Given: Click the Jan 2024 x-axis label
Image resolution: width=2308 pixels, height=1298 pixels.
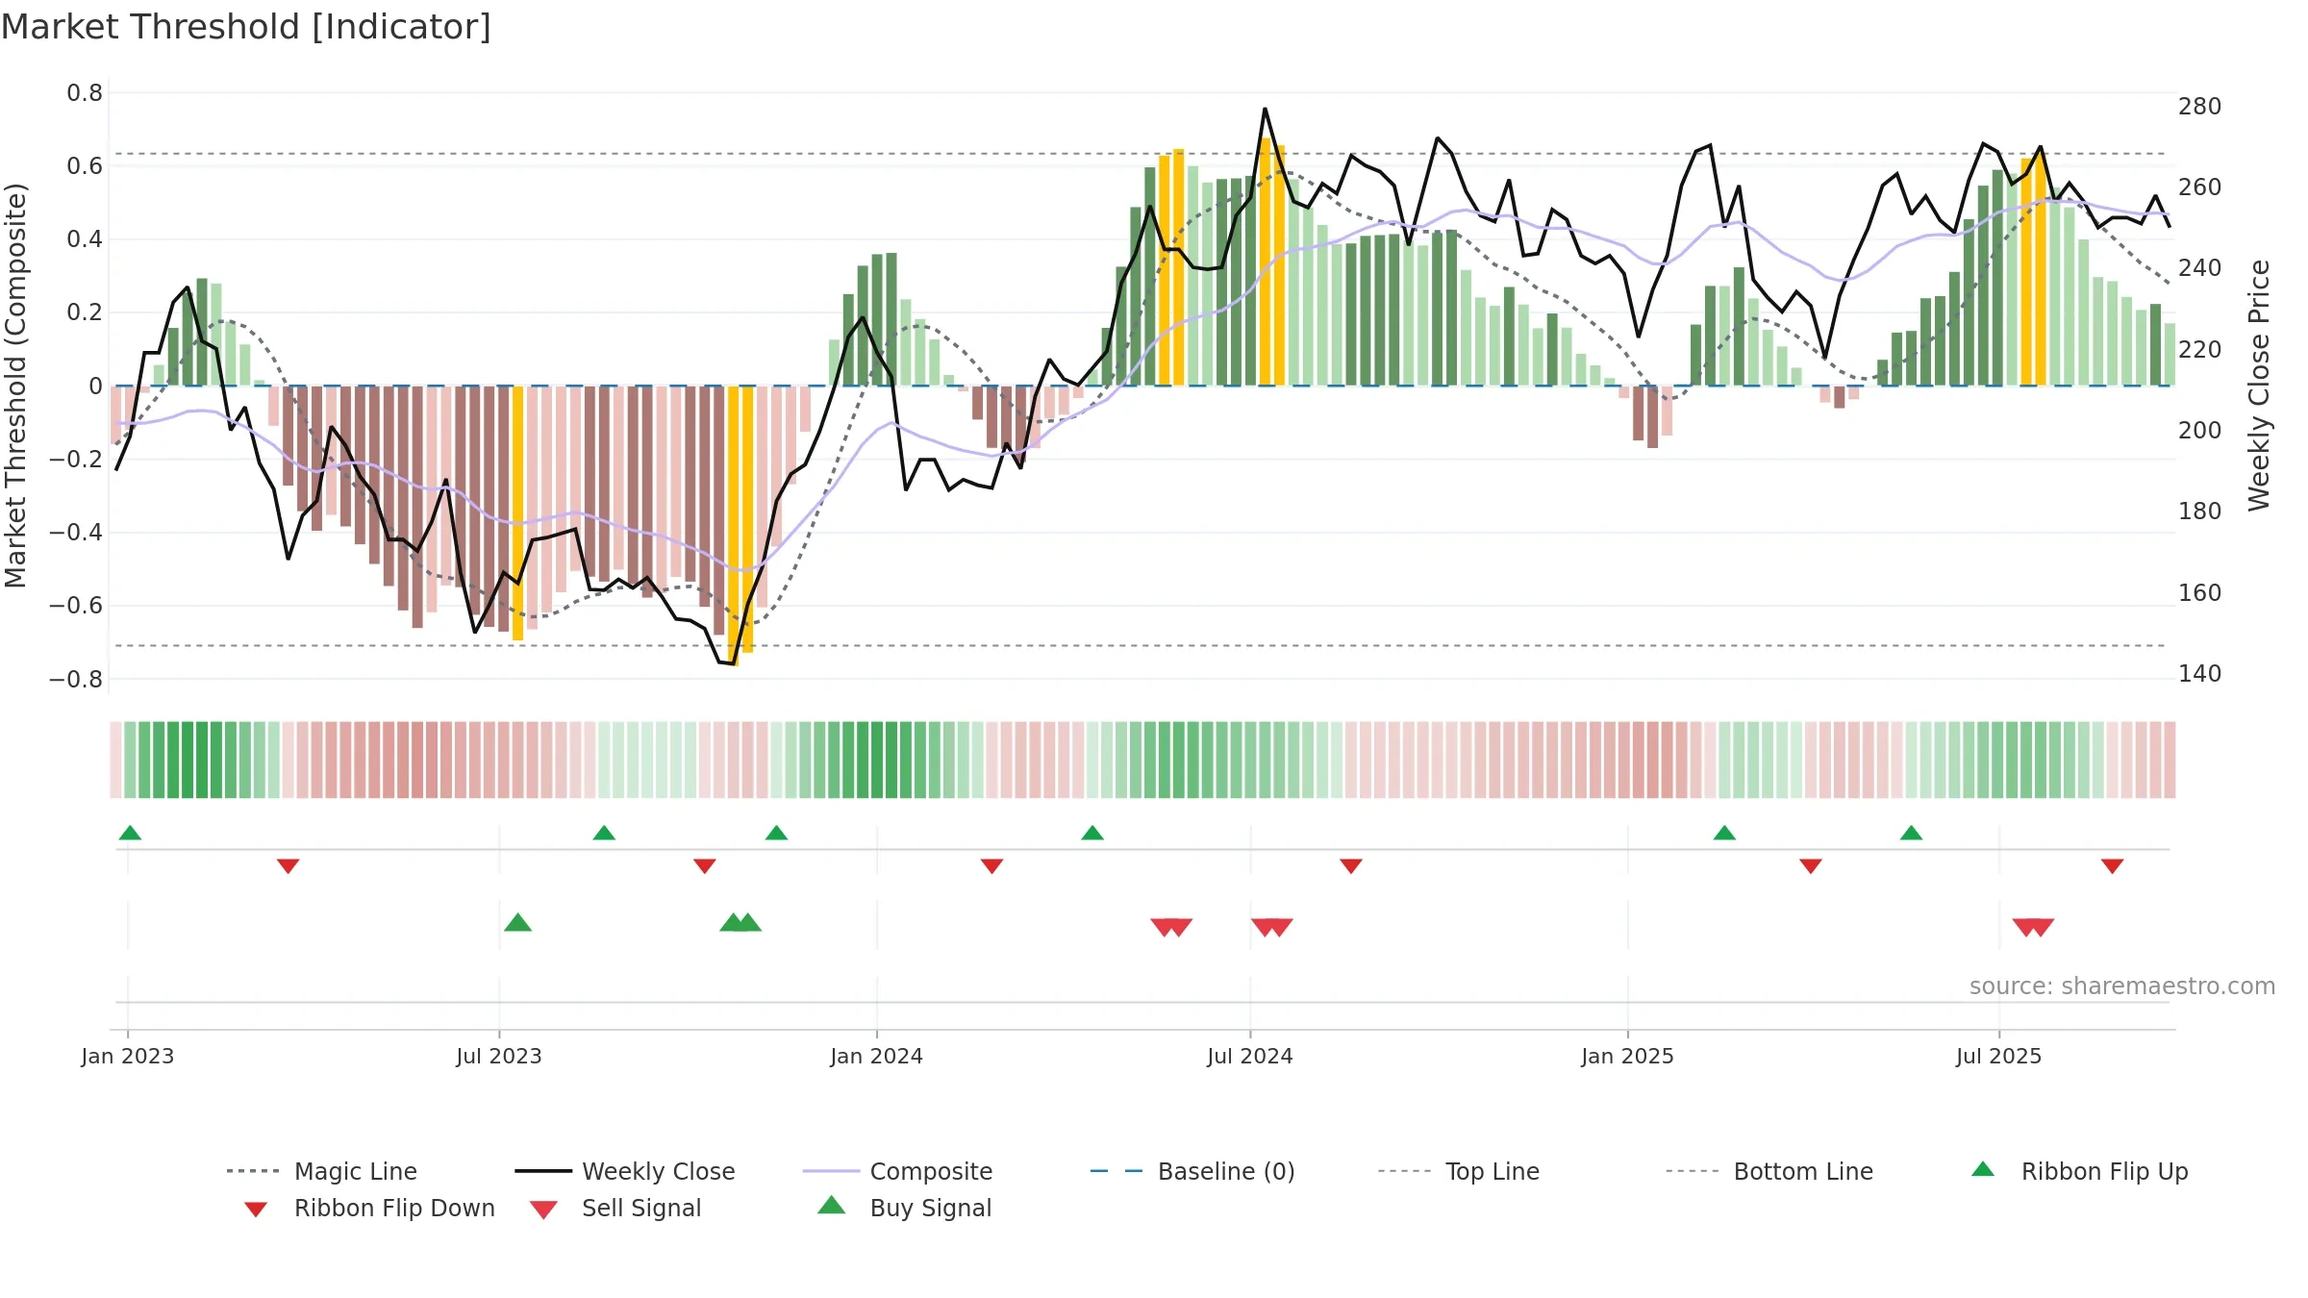Looking at the screenshot, I should 876,1057.
